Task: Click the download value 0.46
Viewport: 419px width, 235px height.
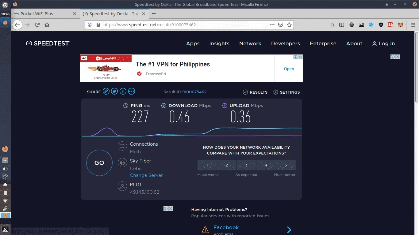Action: pos(179,117)
